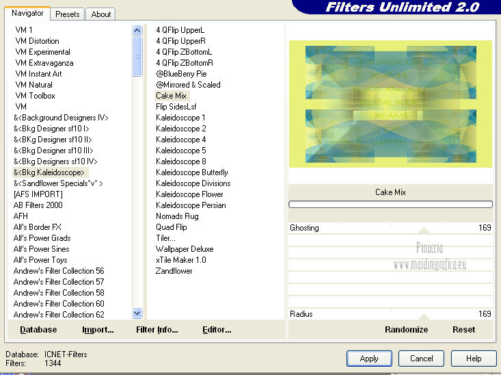The height and width of the screenshot is (375, 501).
Task: Choose the @BlueBerry Pie filter
Action: pos(181,74)
